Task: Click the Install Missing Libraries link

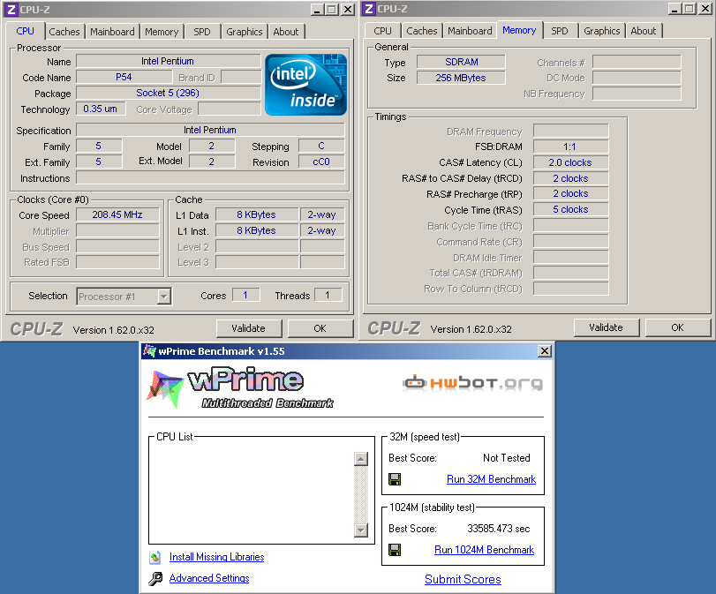Action: tap(217, 557)
